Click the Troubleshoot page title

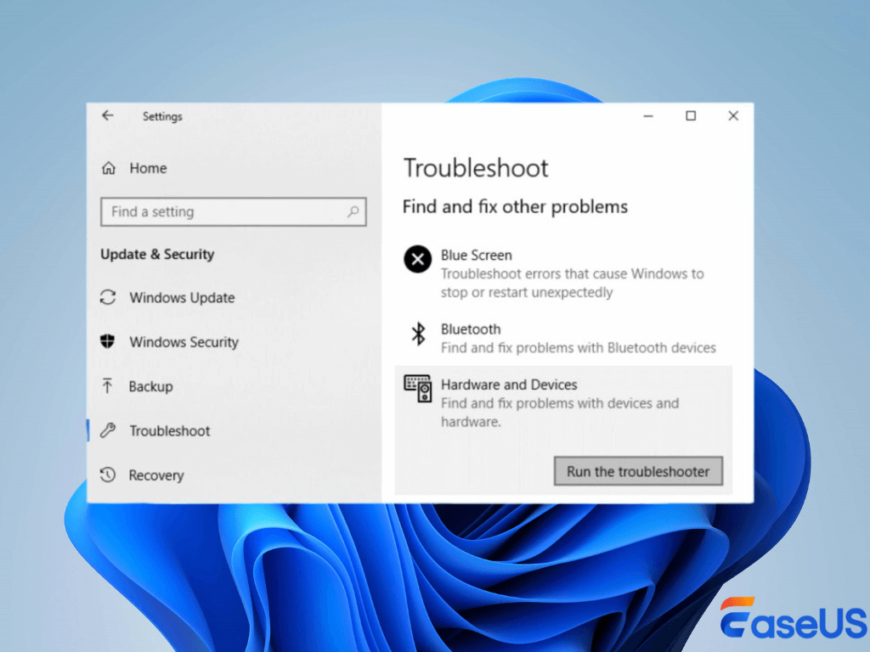pos(476,168)
